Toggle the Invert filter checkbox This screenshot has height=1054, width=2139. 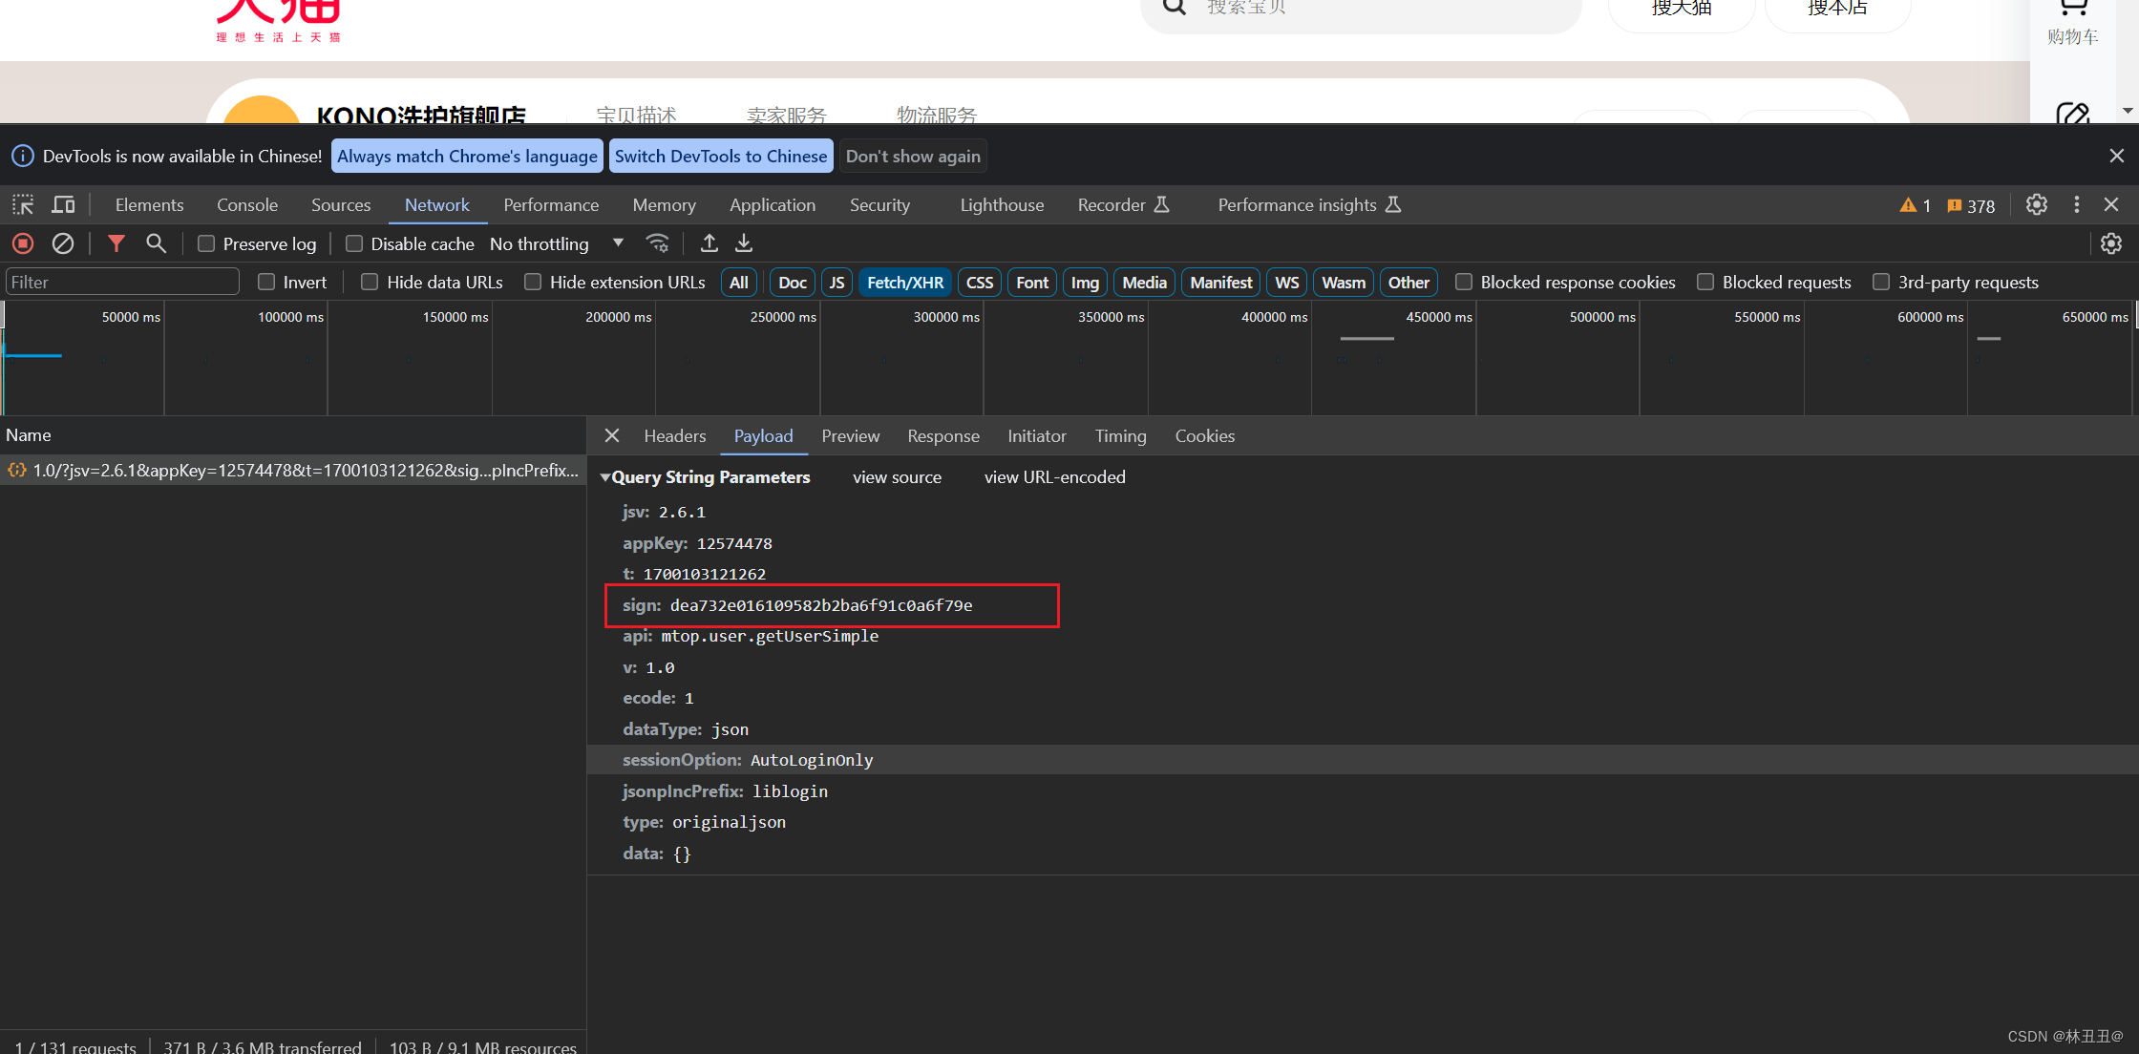(x=266, y=282)
